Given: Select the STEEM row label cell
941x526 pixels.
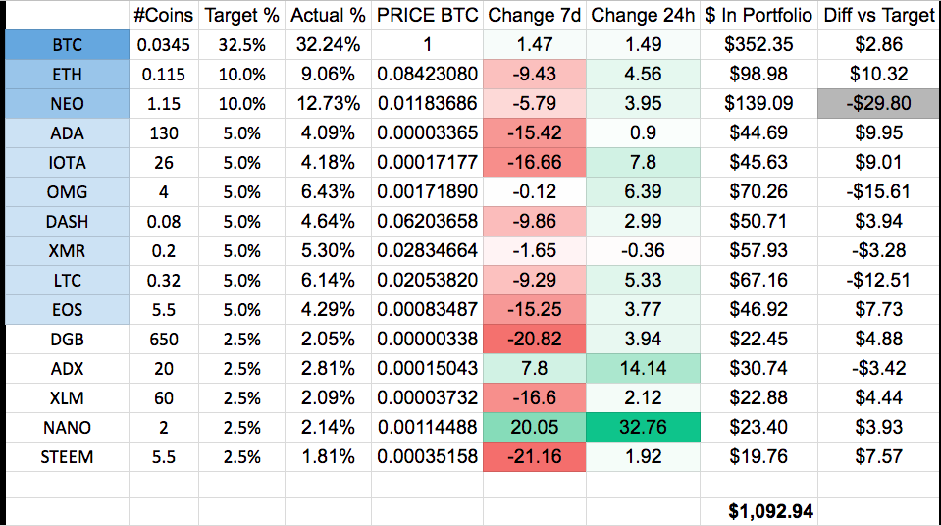Looking at the screenshot, I should (x=67, y=457).
